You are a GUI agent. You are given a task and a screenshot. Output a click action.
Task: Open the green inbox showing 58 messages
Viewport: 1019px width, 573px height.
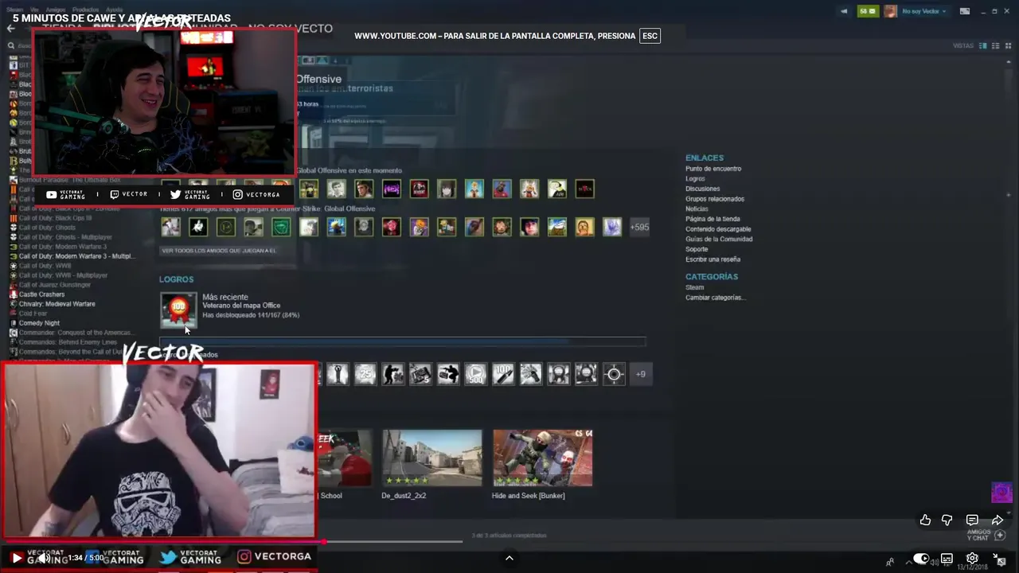click(867, 11)
